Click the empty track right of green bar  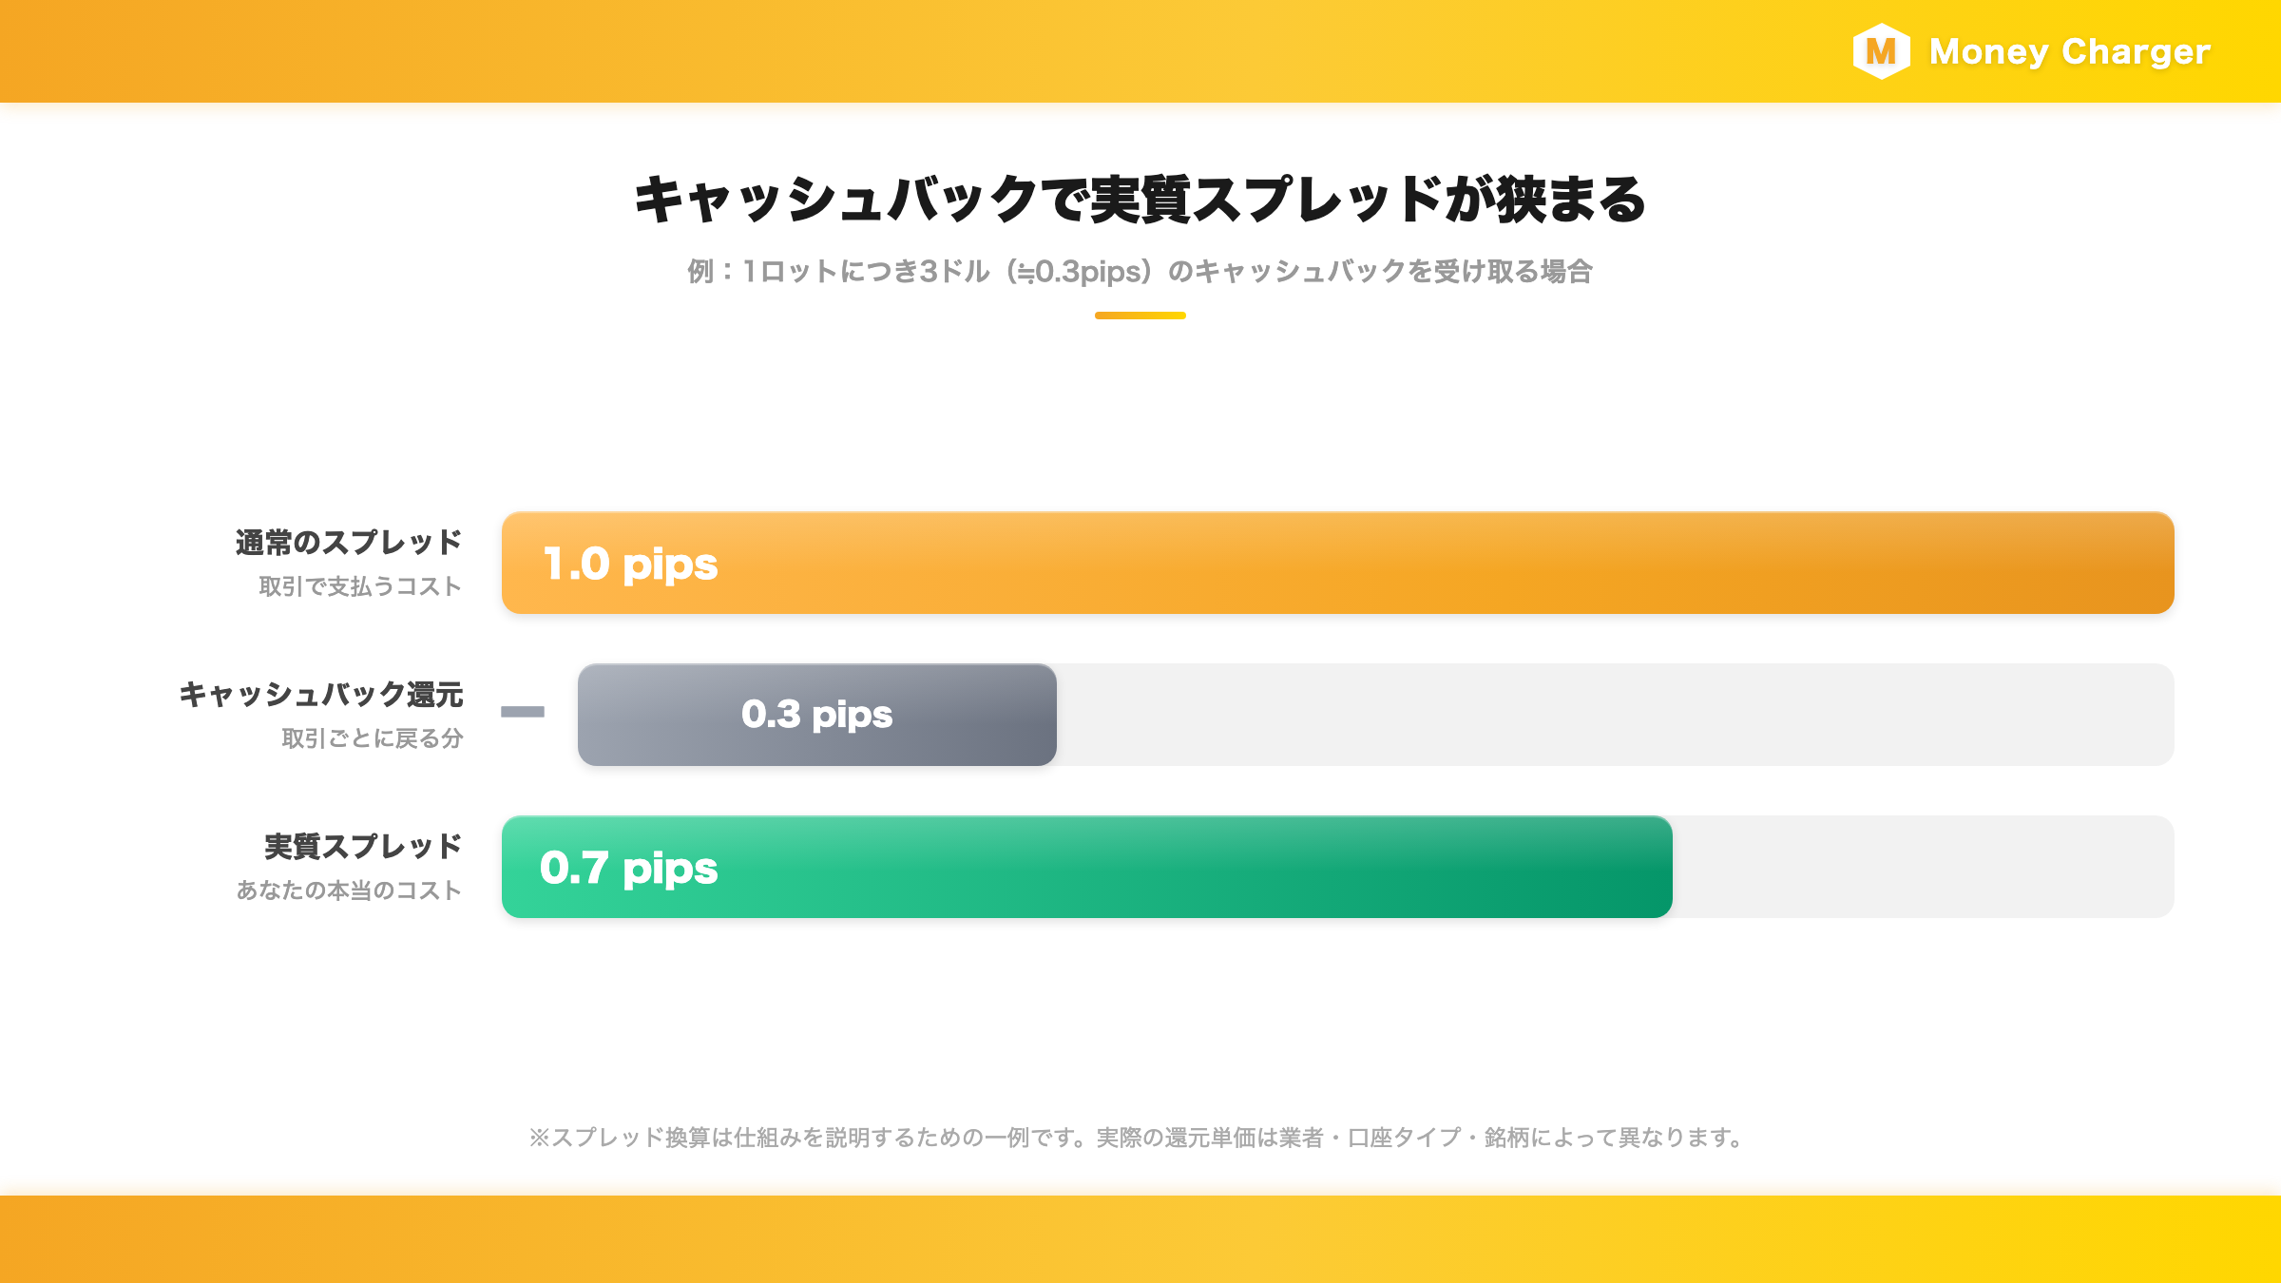(1924, 867)
